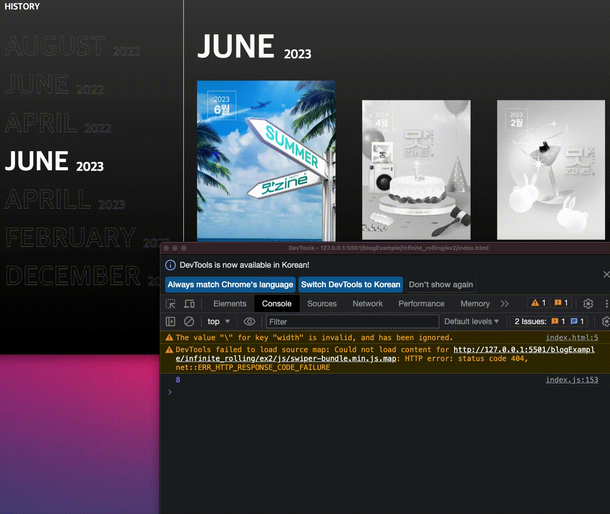This screenshot has height=514, width=610.
Task: Activate the inspect element picker icon
Action: 170,304
